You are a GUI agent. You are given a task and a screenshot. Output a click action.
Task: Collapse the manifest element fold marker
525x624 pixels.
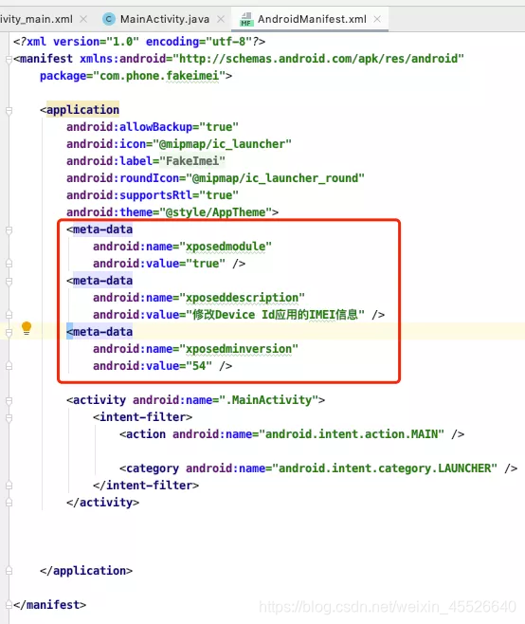coord(9,60)
